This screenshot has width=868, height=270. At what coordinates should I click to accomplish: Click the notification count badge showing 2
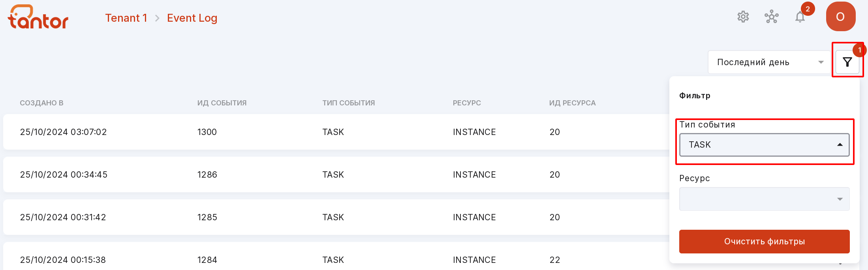point(808,9)
